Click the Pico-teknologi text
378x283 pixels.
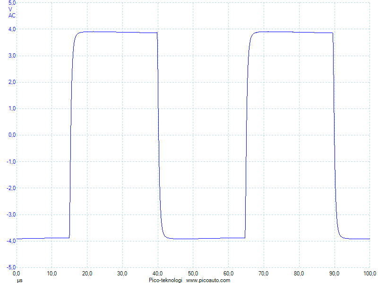tap(165, 280)
